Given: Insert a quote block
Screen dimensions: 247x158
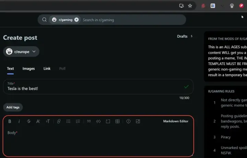Looking at the screenshot, I should tap(89, 121).
